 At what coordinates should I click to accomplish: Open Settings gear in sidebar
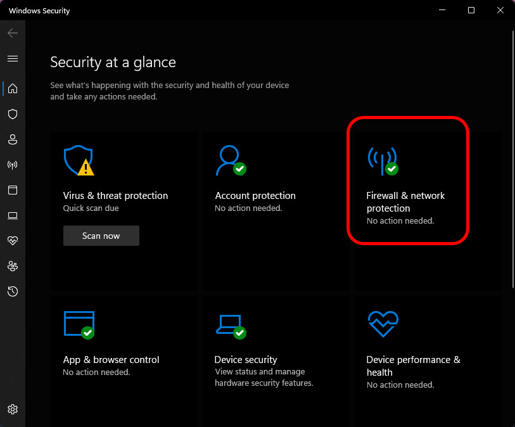(13, 409)
